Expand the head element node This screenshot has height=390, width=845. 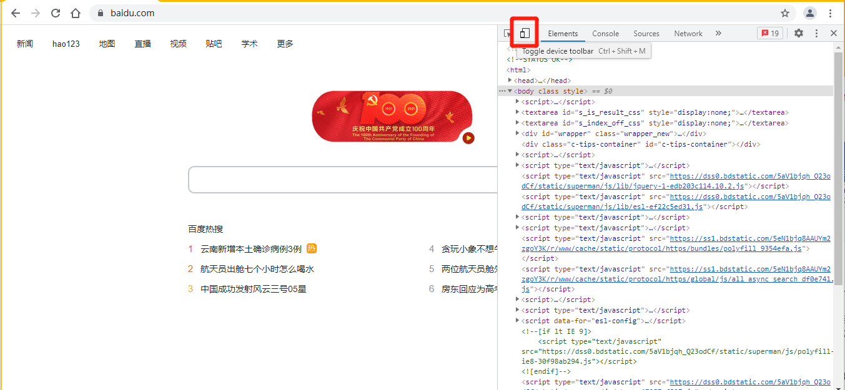pos(510,80)
